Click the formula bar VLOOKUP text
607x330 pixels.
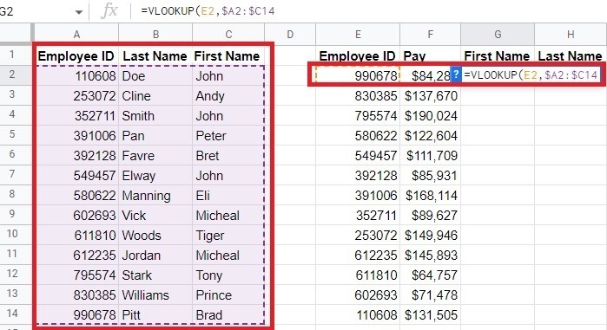(x=208, y=10)
